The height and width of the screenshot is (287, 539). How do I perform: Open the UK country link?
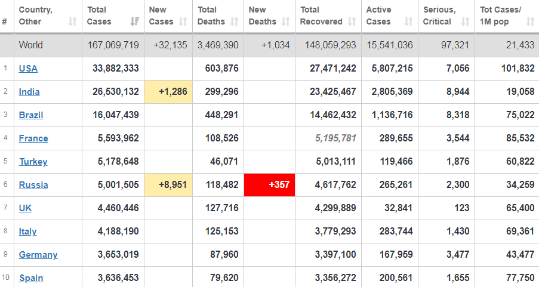click(x=25, y=208)
